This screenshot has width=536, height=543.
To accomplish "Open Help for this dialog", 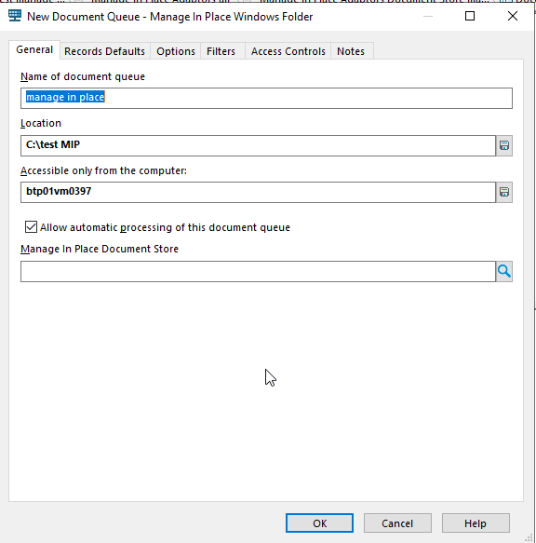I will (476, 523).
